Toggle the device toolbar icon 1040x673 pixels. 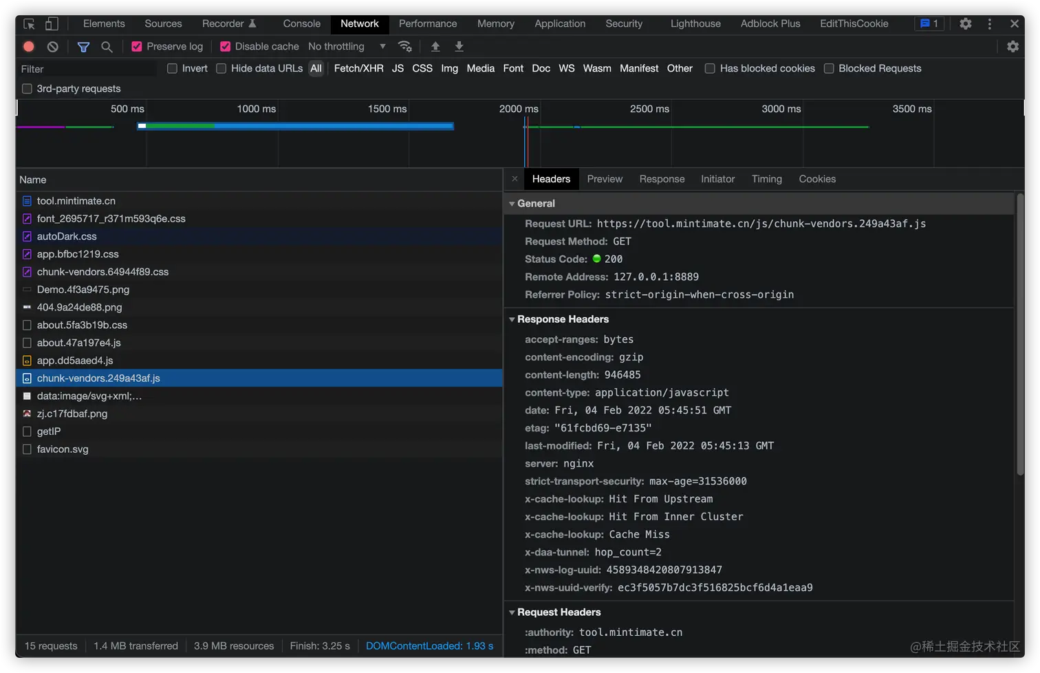[52, 24]
